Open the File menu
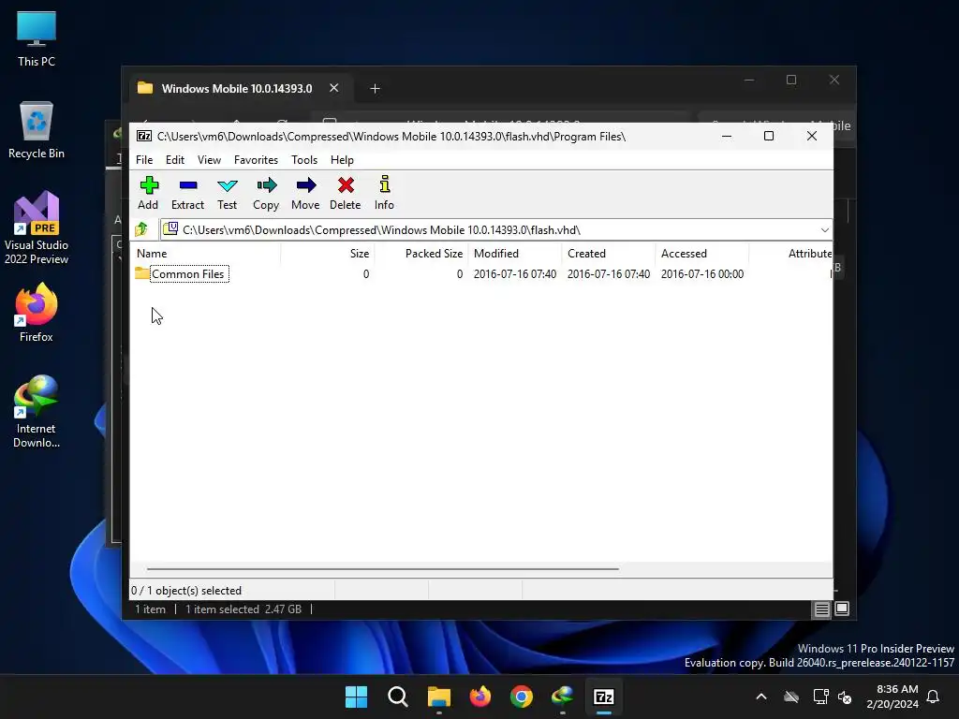 144,159
